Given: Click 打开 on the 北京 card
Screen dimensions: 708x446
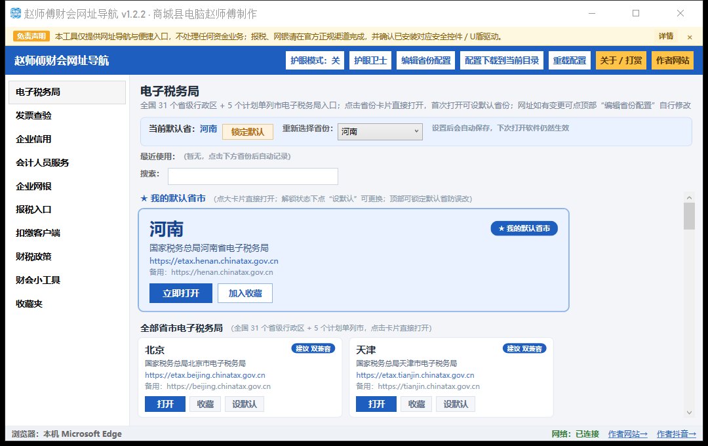Looking at the screenshot, I should (x=165, y=404).
